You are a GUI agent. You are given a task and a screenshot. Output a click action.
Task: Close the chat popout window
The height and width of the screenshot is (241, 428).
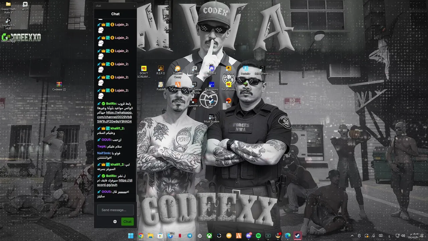click(134, 6)
